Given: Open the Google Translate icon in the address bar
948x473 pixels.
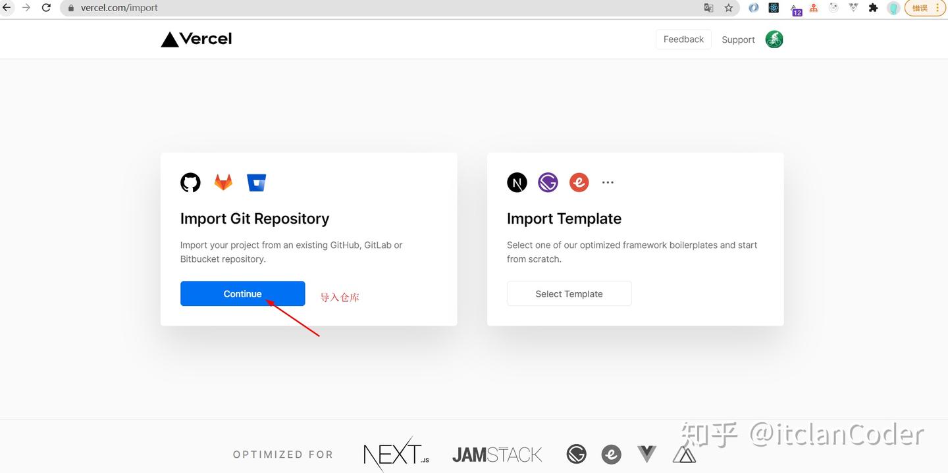Looking at the screenshot, I should click(x=708, y=8).
